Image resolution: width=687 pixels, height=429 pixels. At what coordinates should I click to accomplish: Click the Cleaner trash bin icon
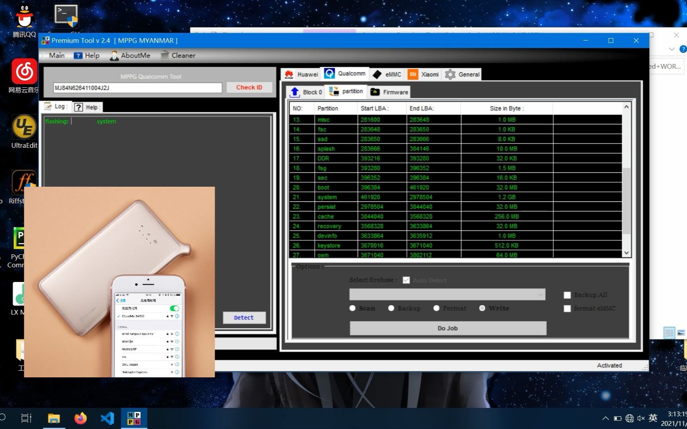(x=165, y=56)
